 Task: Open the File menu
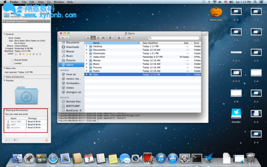coord(24,2)
